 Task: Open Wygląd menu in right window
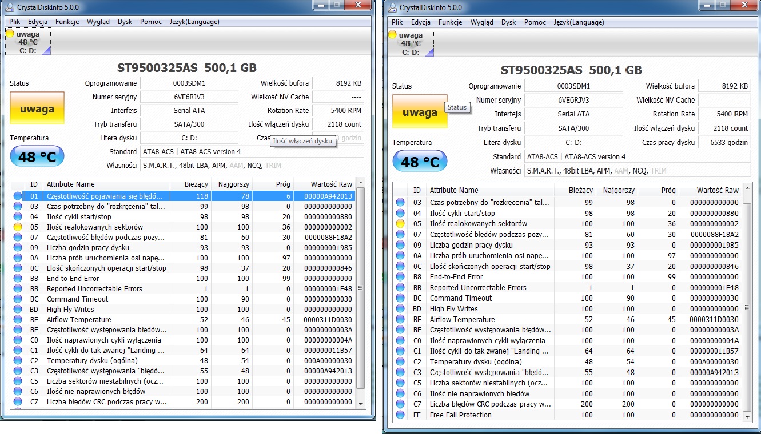481,22
